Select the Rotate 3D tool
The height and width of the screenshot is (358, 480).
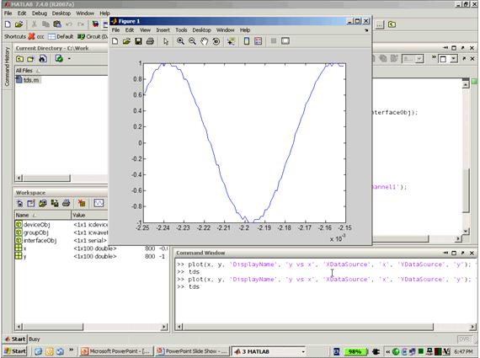point(216,41)
